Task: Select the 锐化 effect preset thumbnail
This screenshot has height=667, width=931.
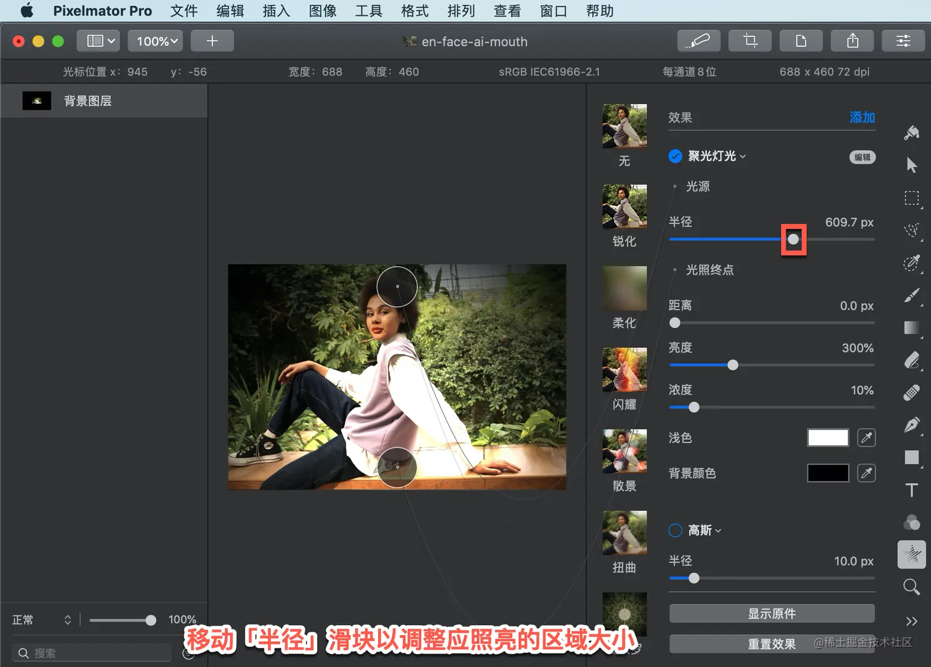Action: pyautogui.click(x=624, y=207)
